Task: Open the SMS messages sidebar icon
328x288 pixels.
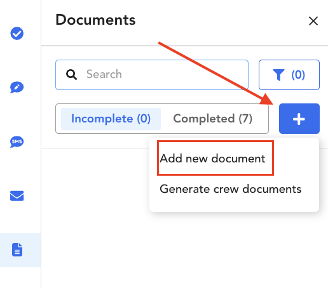Action: point(17,141)
